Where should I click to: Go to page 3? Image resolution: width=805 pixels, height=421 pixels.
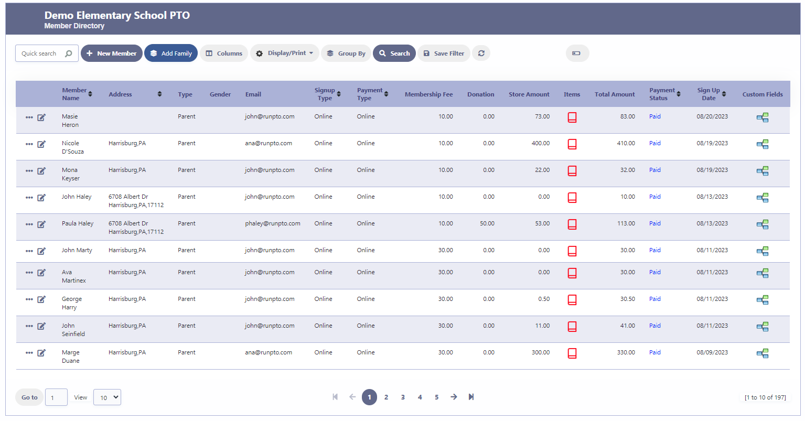pyautogui.click(x=403, y=397)
